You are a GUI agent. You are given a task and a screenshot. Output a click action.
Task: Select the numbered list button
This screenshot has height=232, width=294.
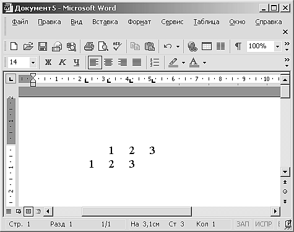[155, 62]
